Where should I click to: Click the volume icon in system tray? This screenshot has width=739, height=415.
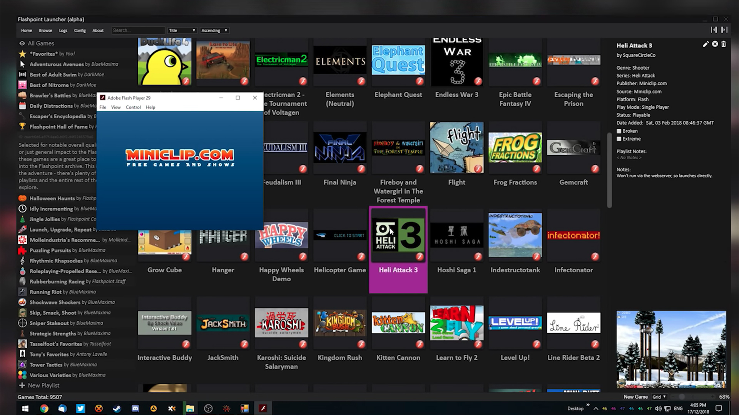(x=659, y=408)
